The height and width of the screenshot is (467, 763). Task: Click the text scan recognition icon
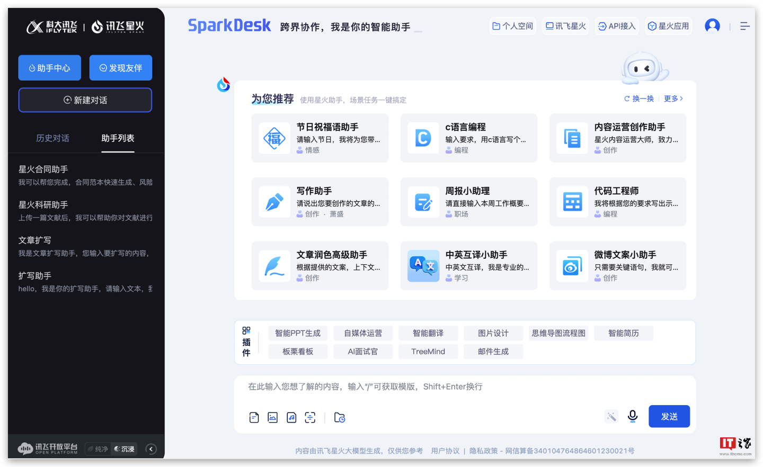pos(310,418)
